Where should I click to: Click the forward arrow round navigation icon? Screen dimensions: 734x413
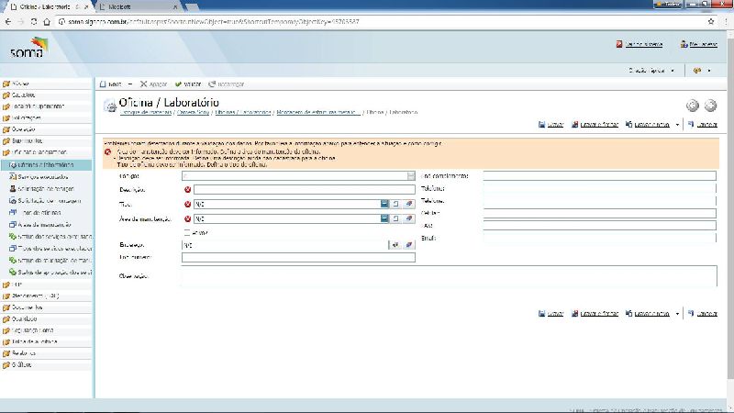click(709, 106)
